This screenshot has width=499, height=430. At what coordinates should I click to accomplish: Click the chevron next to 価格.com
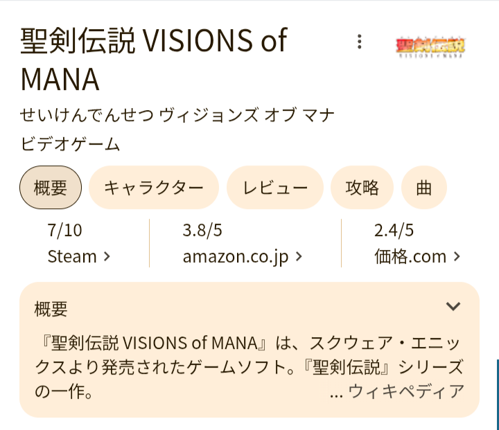(457, 257)
